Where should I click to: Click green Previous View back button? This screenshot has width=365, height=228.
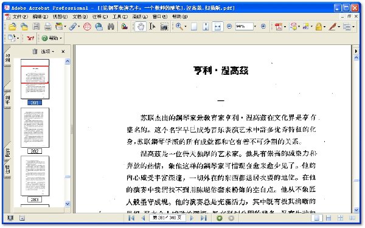219,218
